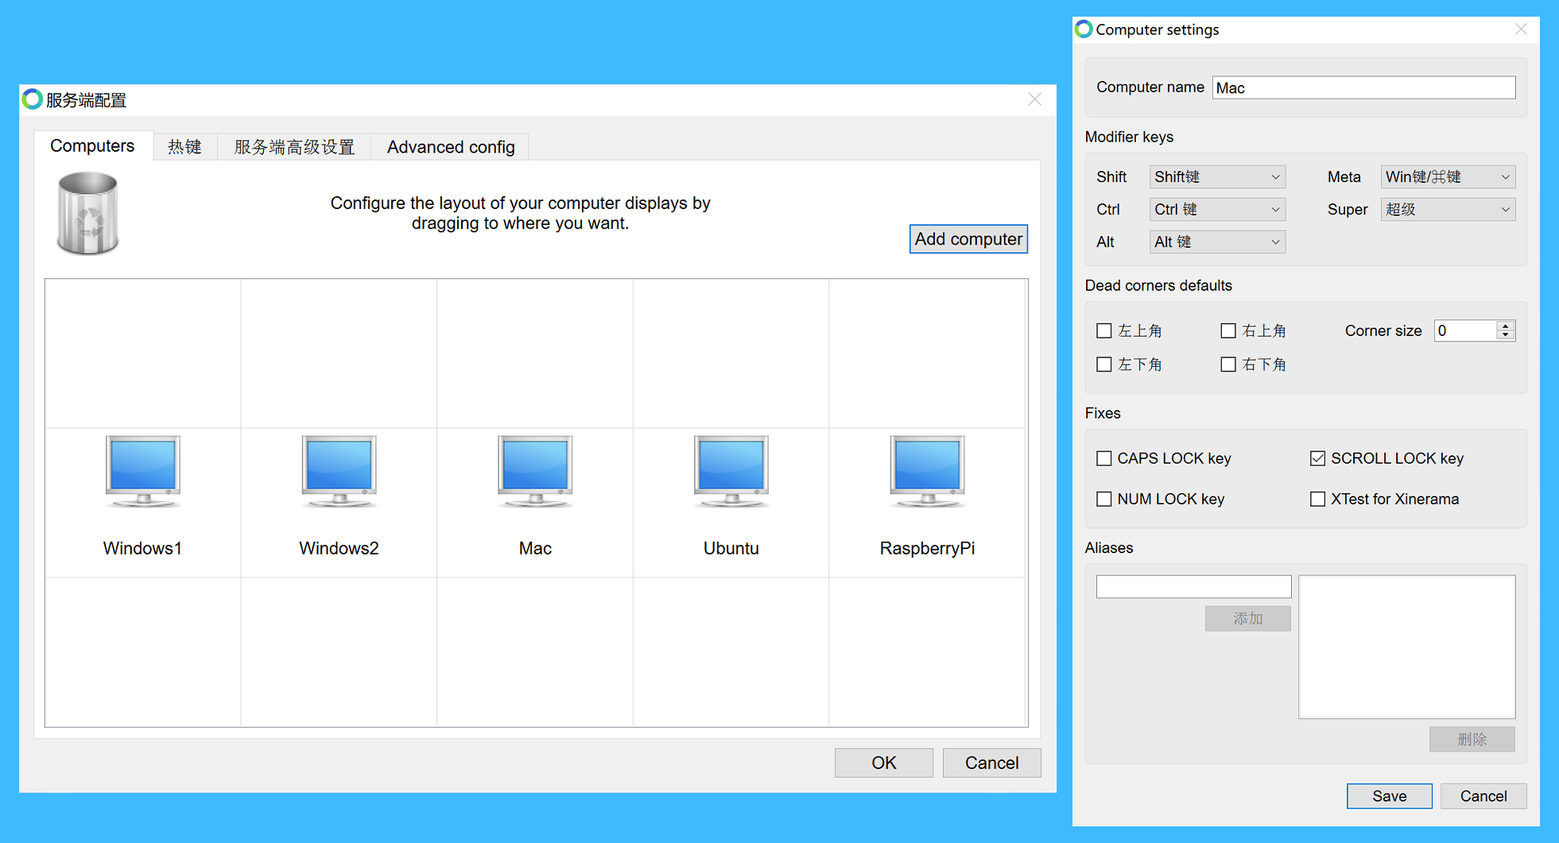Open the 热键 tab
The image size is (1559, 843).
[184, 146]
